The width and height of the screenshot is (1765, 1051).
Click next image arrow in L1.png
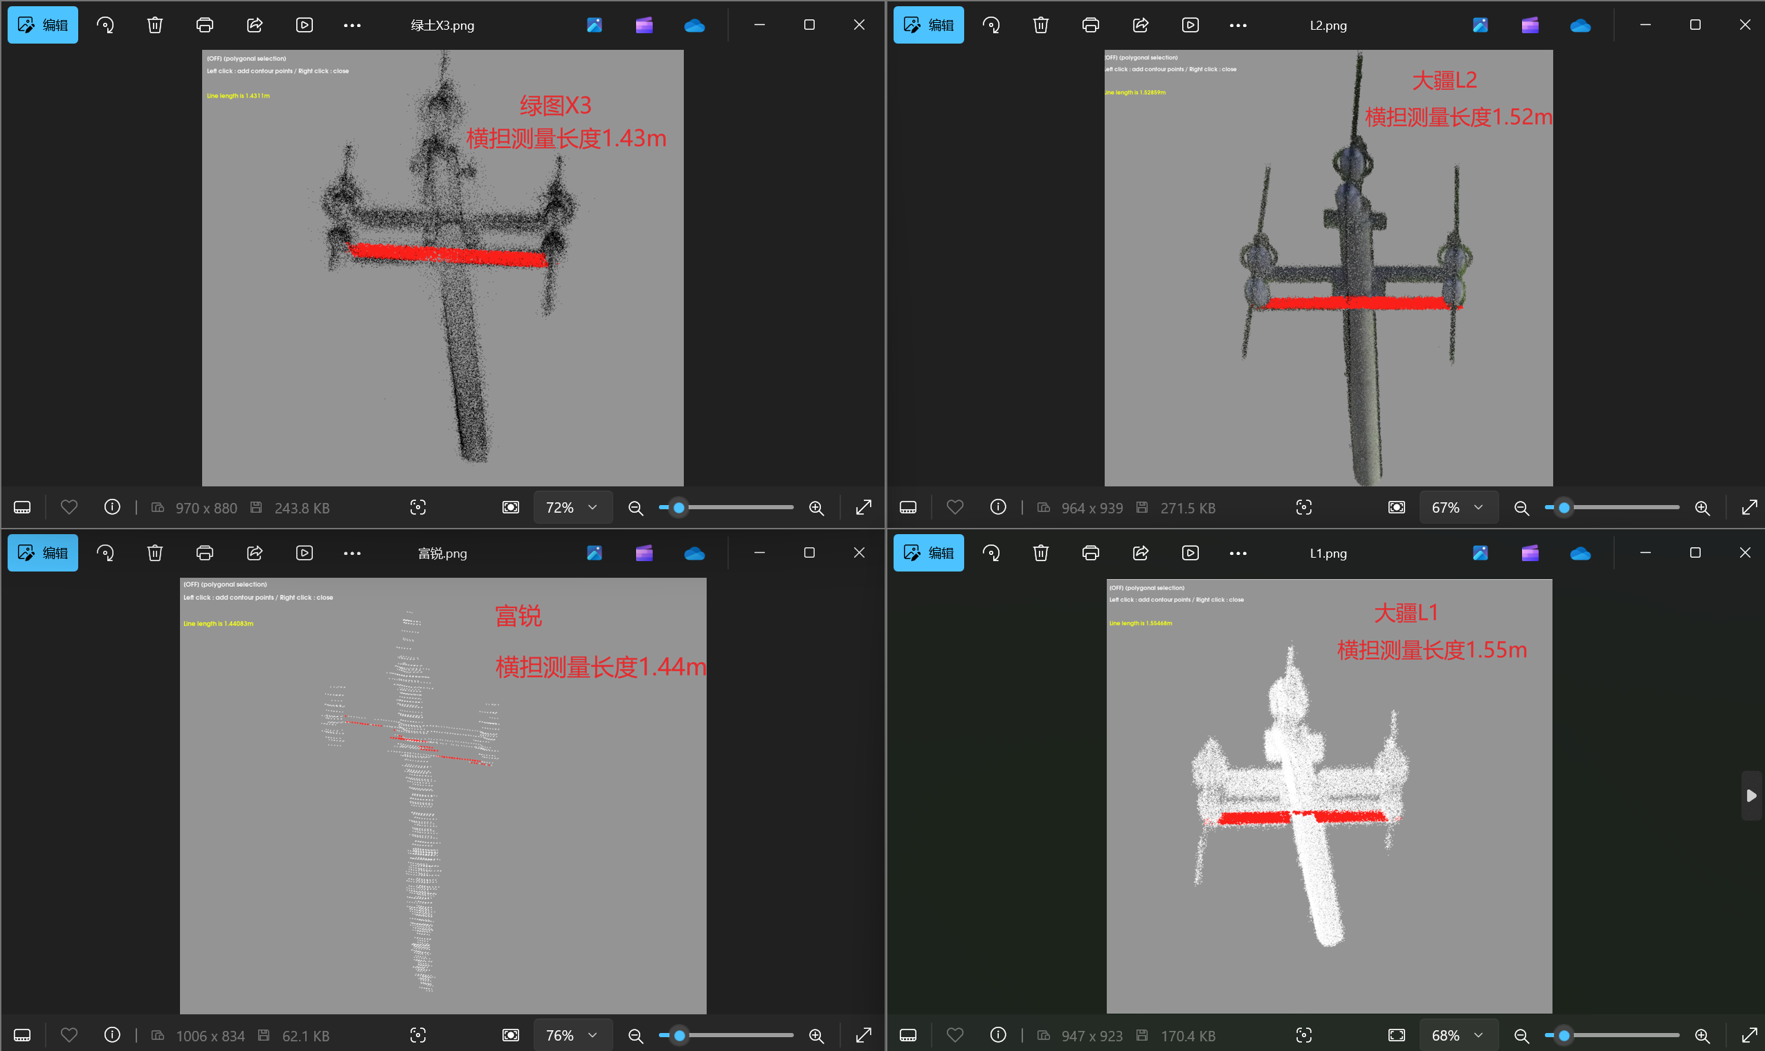1751,795
